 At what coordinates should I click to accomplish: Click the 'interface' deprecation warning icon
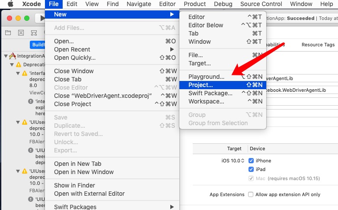(x=25, y=73)
